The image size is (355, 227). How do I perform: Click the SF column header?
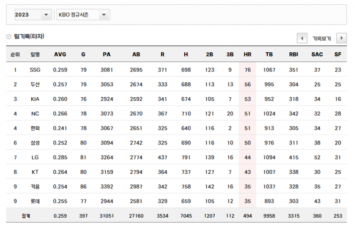click(x=338, y=54)
